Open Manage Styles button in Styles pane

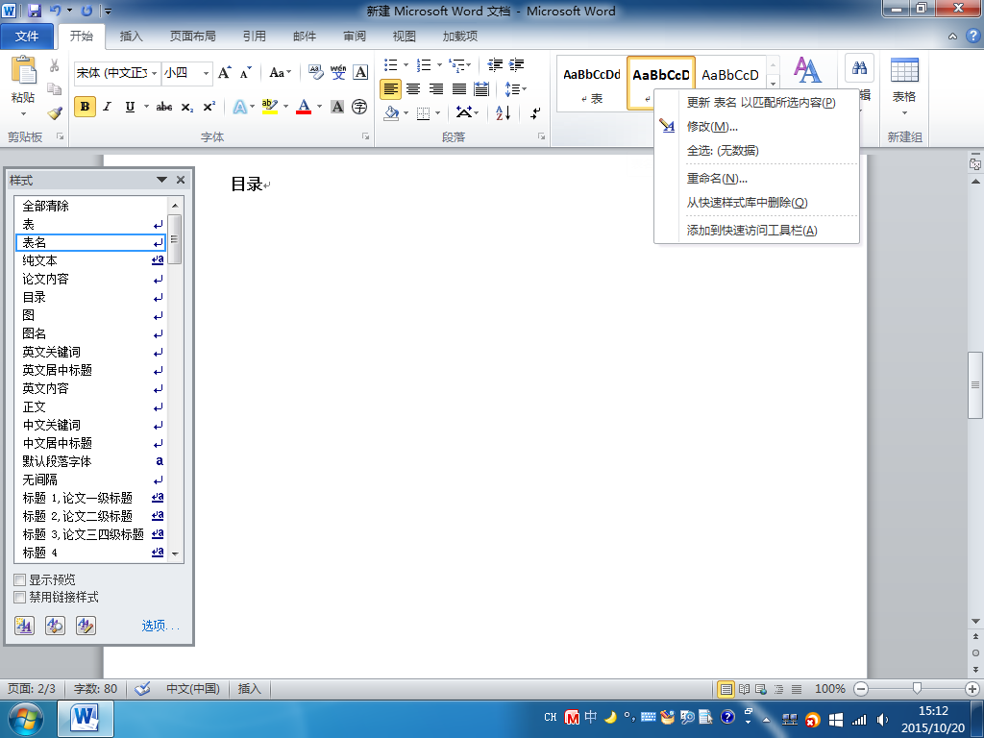86,625
